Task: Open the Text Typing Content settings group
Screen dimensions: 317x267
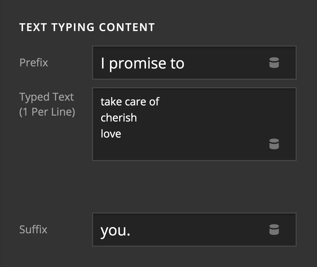Action: point(87,27)
